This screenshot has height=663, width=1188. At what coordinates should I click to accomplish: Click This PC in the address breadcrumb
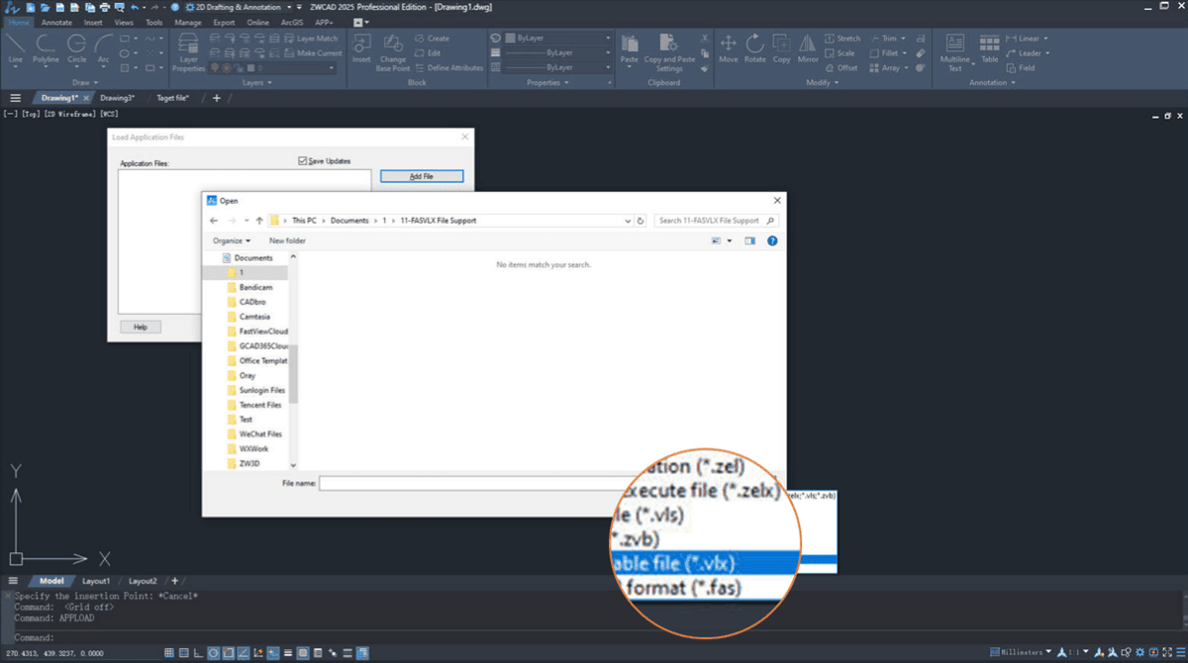304,221
